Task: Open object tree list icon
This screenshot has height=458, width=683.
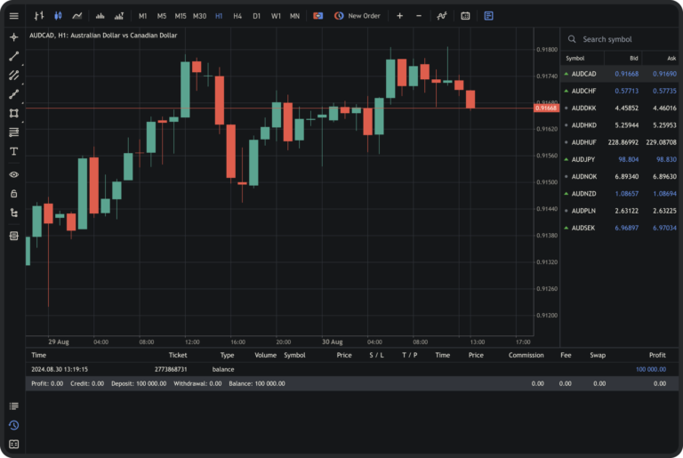Action: click(14, 213)
